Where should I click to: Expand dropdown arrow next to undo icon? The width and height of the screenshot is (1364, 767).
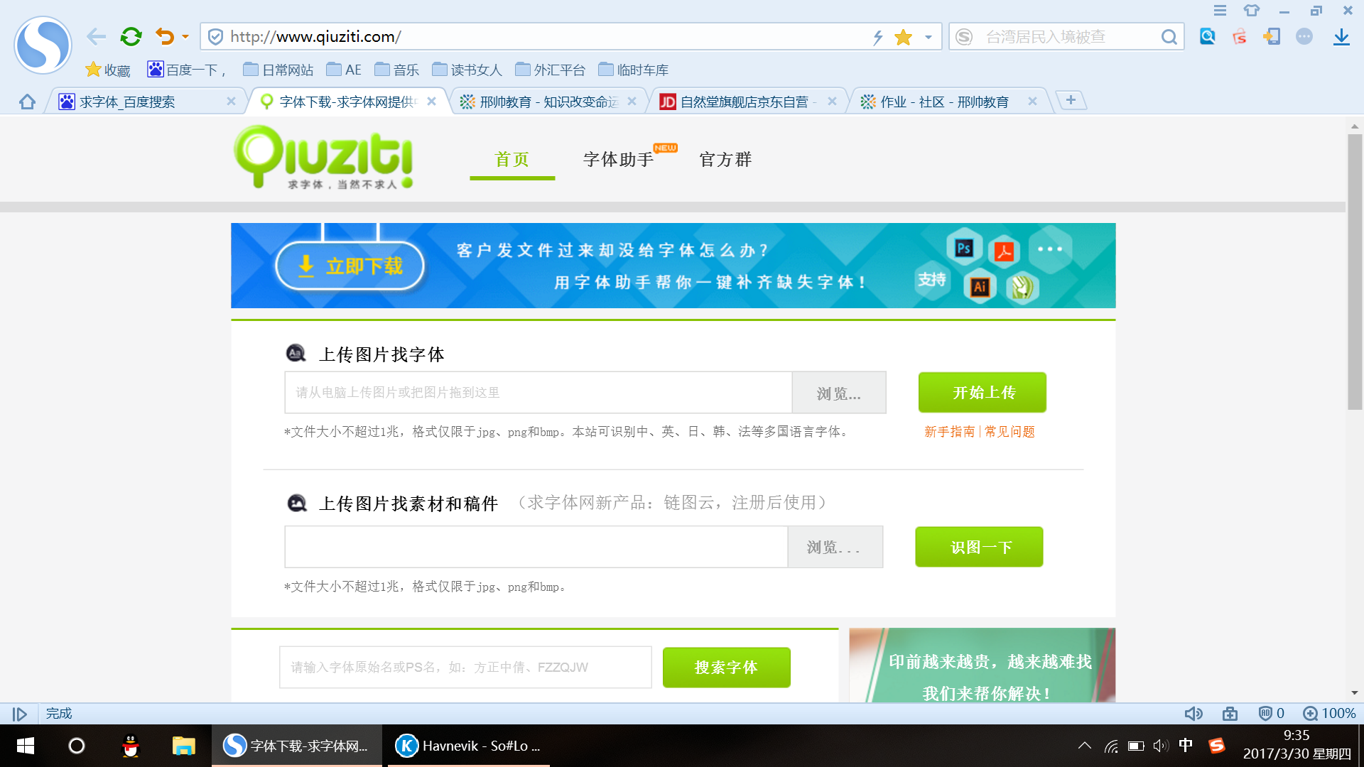[x=185, y=36]
